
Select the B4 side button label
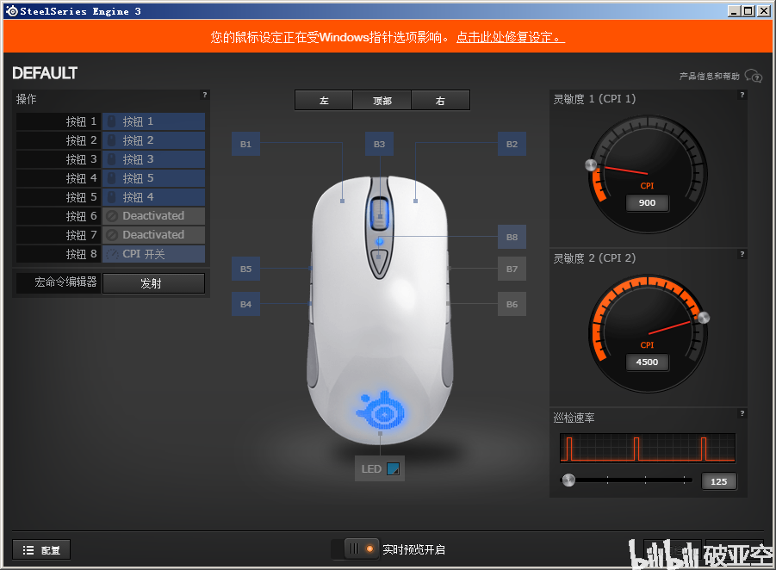245,304
